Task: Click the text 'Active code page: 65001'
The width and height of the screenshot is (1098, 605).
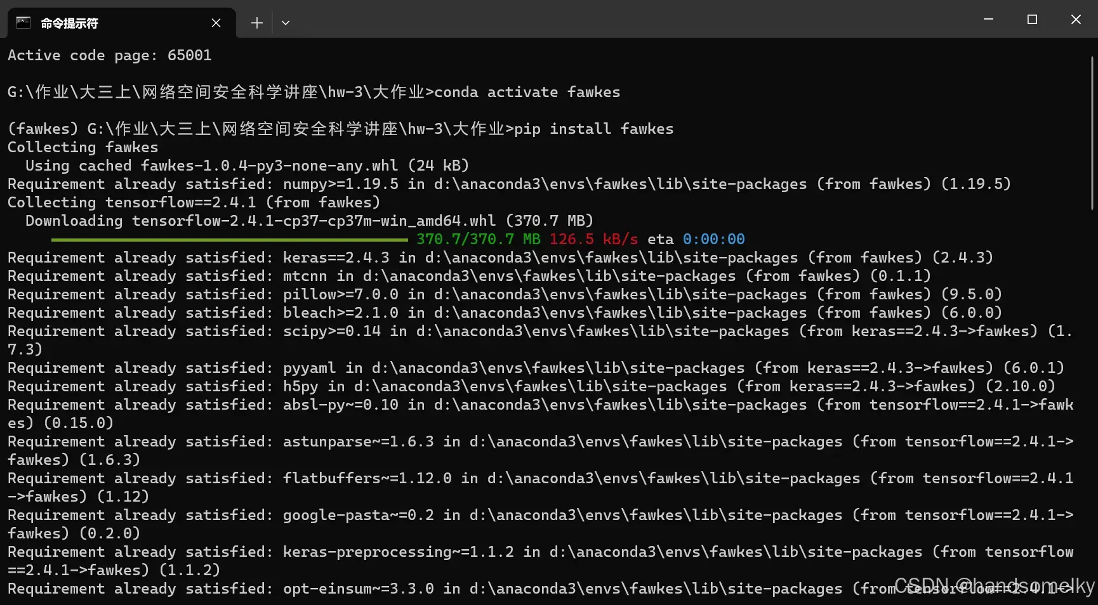Action: [x=110, y=55]
